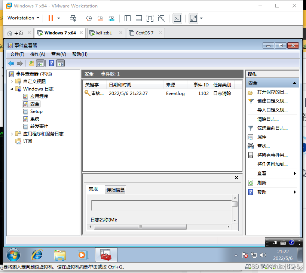The height and width of the screenshot is (273, 306).
Task: Open 属性 action
Action: tap(262, 137)
